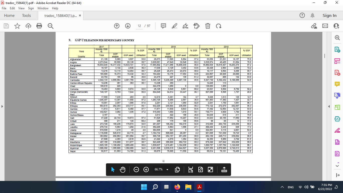Select the Highlight text pen tool
343x193 pixels.
(175, 26)
